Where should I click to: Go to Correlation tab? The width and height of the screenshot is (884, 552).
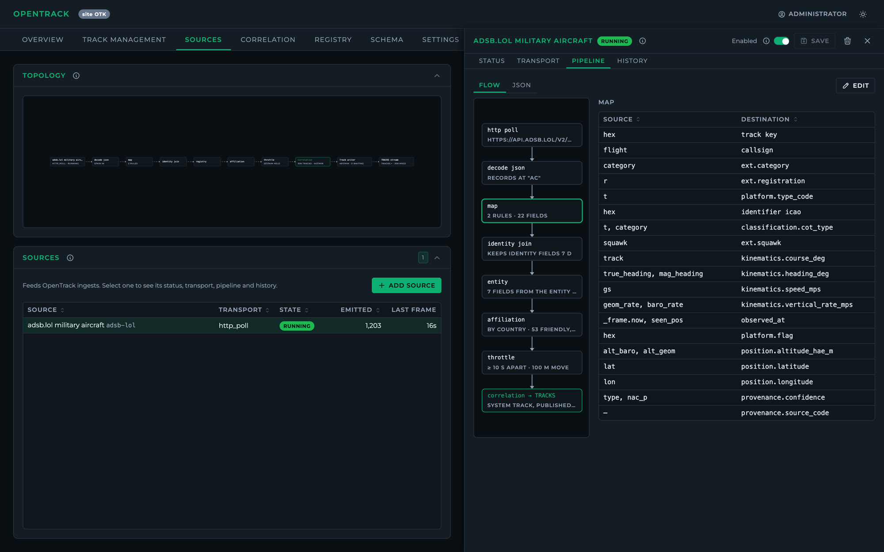[268, 40]
